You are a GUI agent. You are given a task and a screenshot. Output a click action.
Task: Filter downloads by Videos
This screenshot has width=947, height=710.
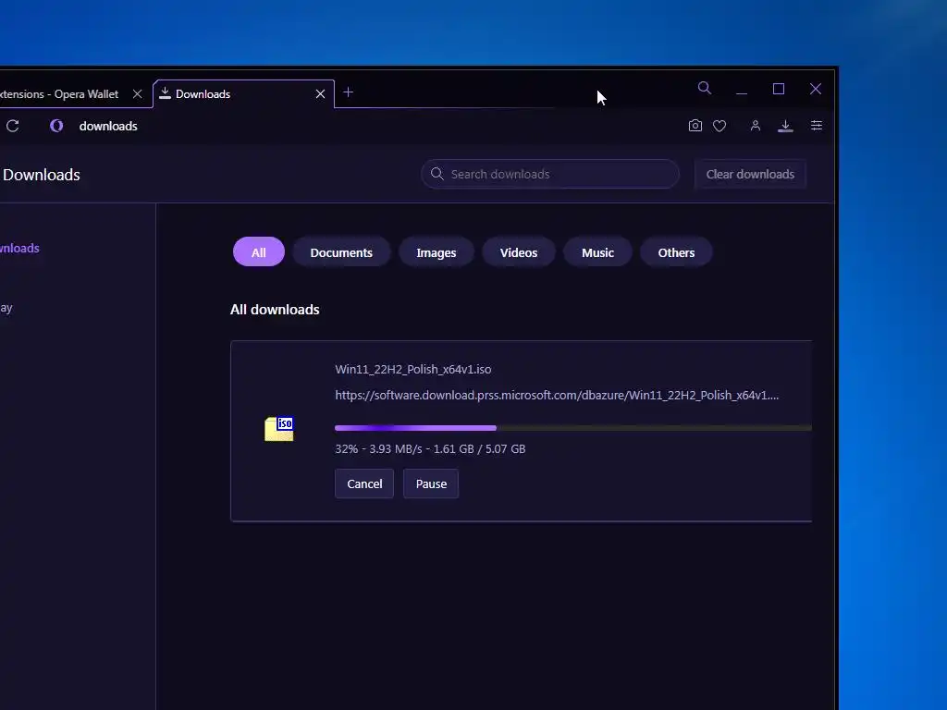click(x=519, y=252)
